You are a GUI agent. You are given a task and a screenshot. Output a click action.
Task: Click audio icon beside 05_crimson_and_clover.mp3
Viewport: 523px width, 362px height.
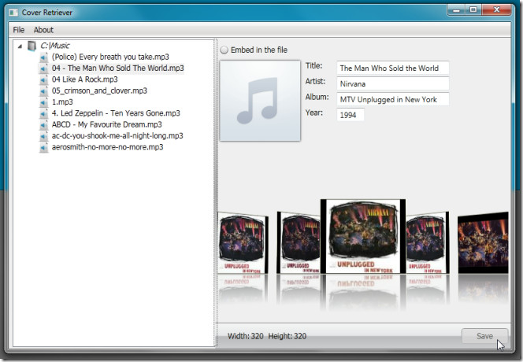(x=43, y=91)
